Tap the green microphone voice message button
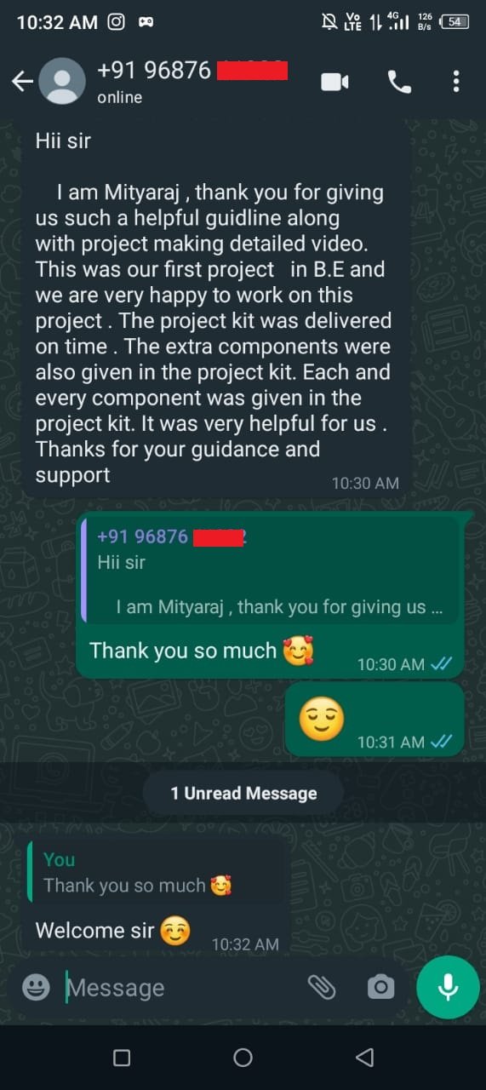Image resolution: width=486 pixels, height=1090 pixels. (448, 987)
